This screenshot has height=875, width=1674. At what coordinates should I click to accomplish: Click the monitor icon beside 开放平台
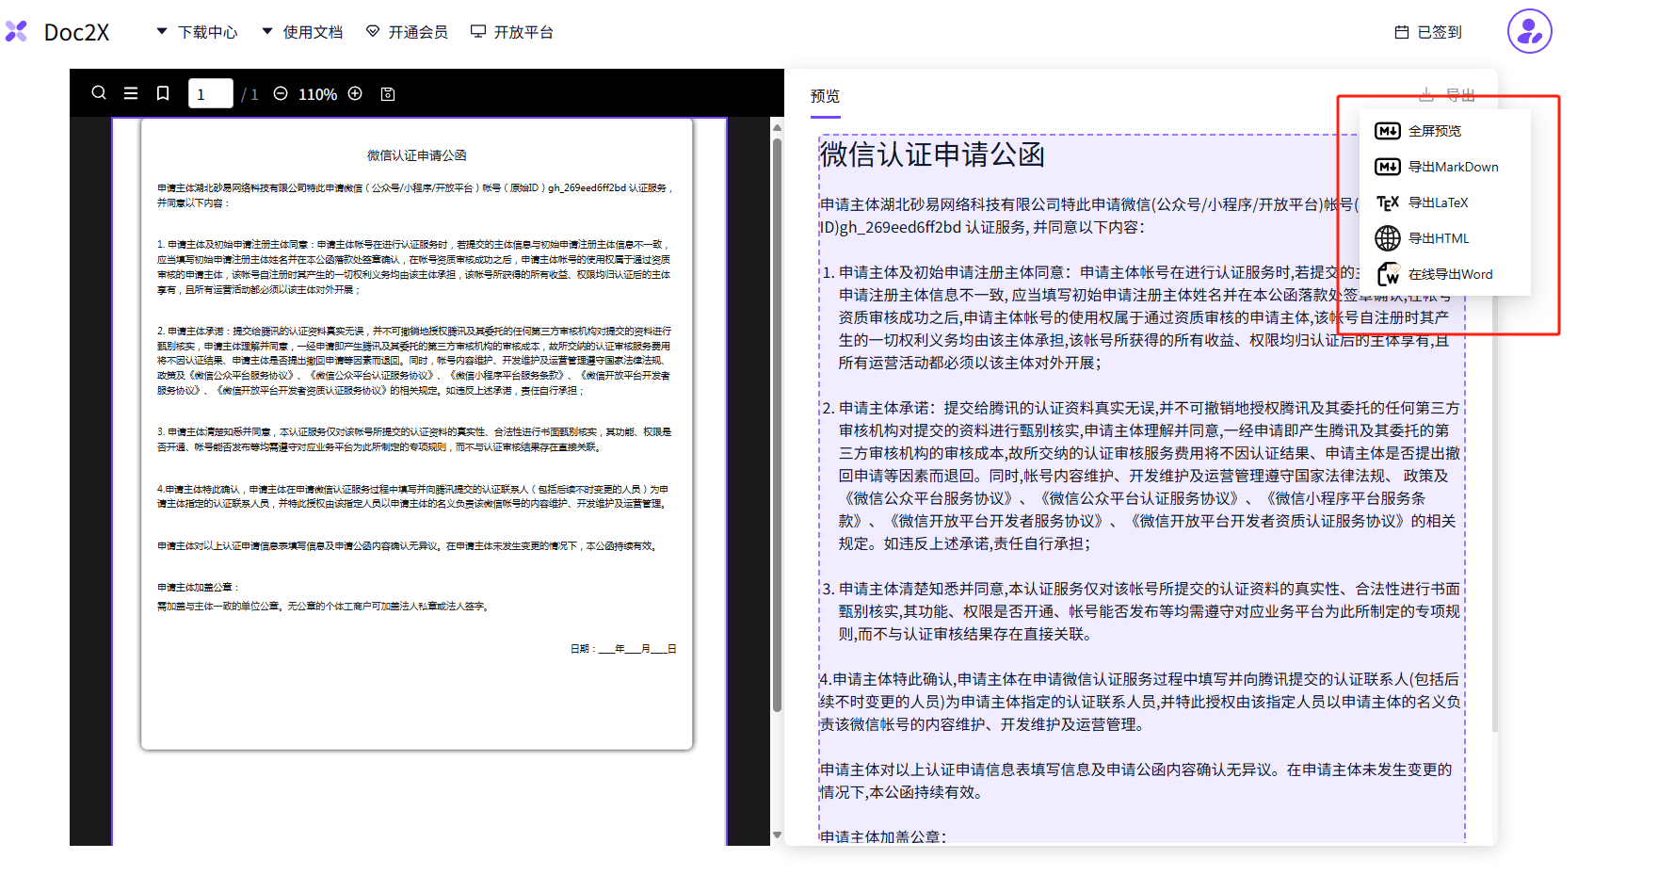coord(478,31)
